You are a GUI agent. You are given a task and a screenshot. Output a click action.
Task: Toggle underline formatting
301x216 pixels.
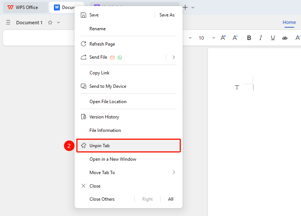point(273,38)
